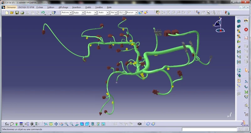The width and height of the screenshot is (251, 133).
Task: Open the Affichage menu
Action: 63,7
